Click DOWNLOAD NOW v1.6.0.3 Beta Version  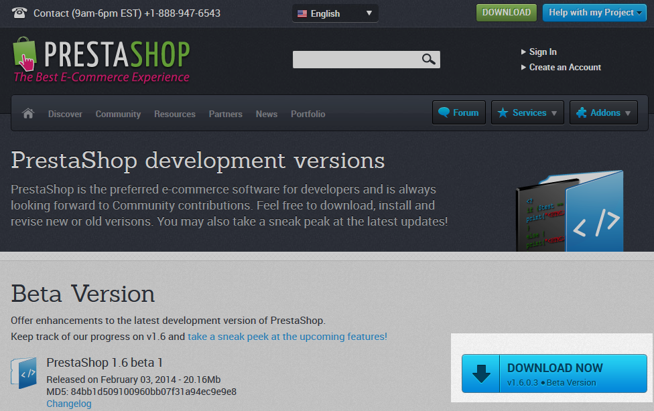[x=554, y=374]
